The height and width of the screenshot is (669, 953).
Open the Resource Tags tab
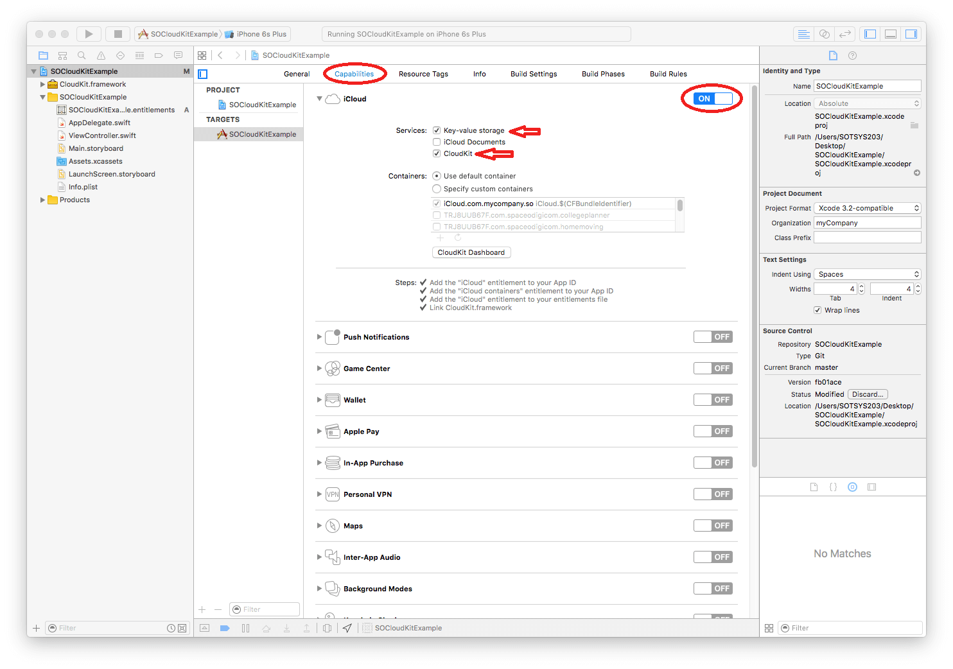423,74
